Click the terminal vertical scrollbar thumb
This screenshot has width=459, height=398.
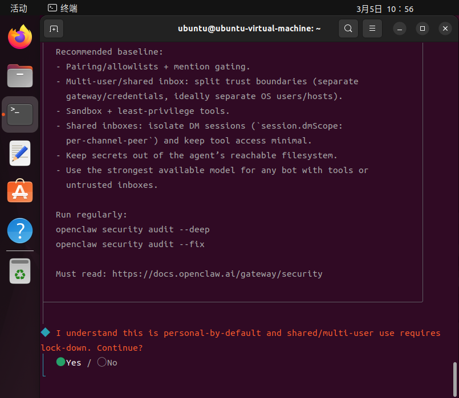pos(454,379)
